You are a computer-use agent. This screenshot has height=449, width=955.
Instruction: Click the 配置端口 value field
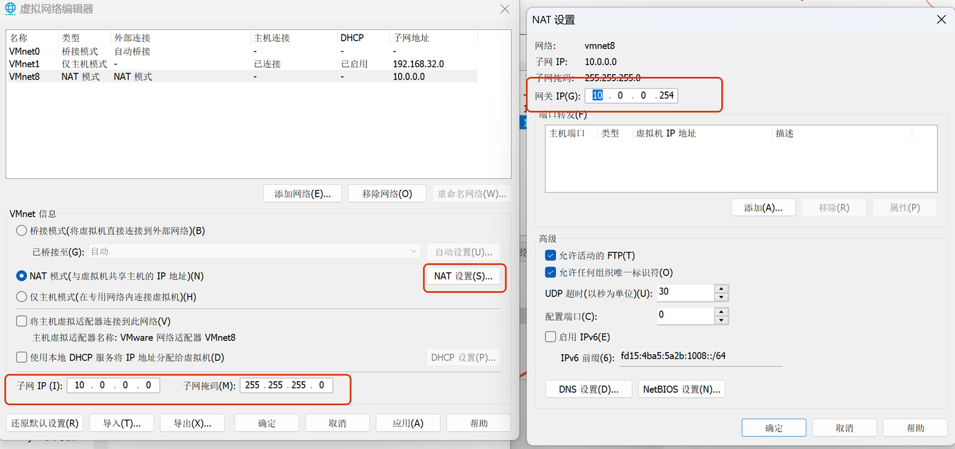tap(686, 315)
